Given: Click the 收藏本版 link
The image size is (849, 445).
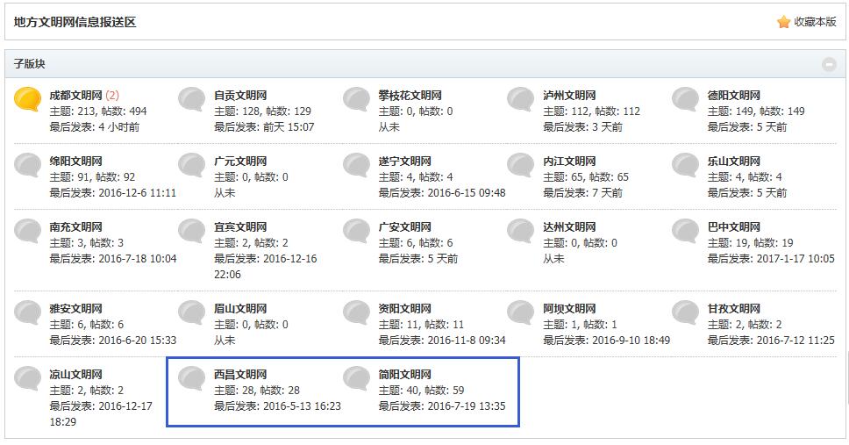Looking at the screenshot, I should 815,22.
